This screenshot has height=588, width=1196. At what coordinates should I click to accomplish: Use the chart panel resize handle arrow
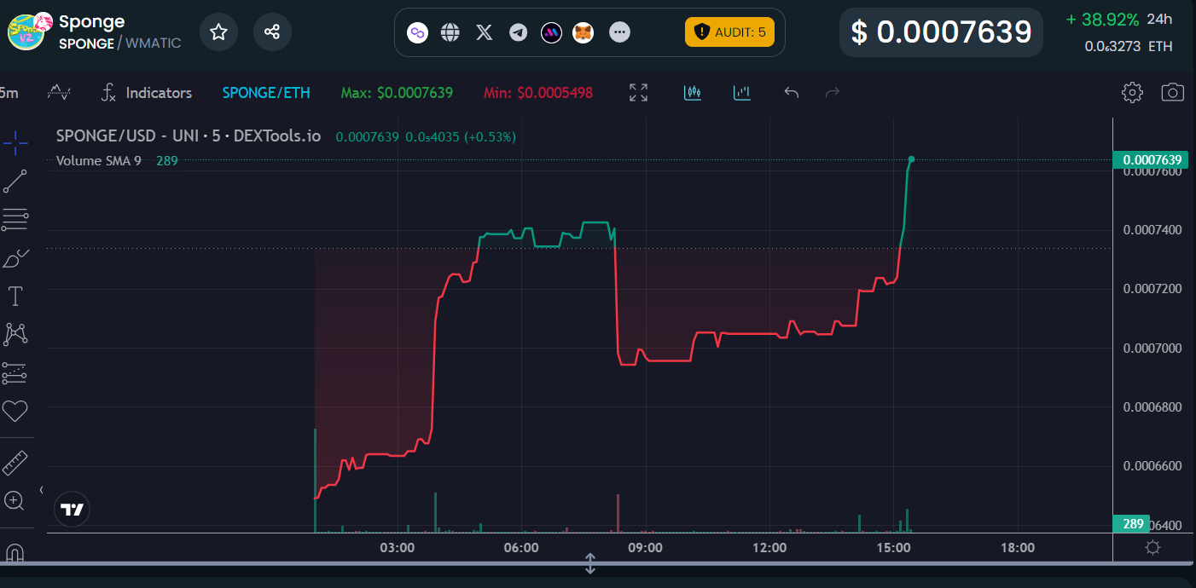coord(589,563)
